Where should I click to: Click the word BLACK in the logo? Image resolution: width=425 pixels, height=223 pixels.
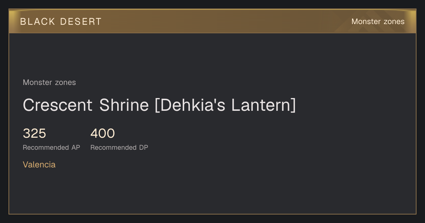[38, 22]
